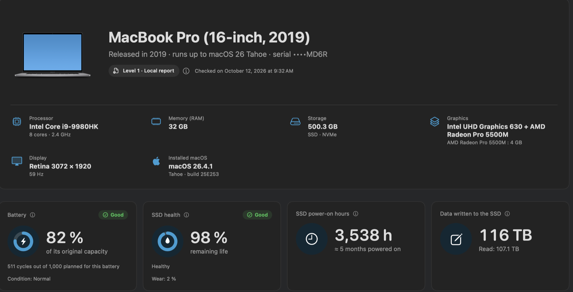573x292 pixels.
Task: Click the clock icon for power-on hours
Action: coord(312,239)
